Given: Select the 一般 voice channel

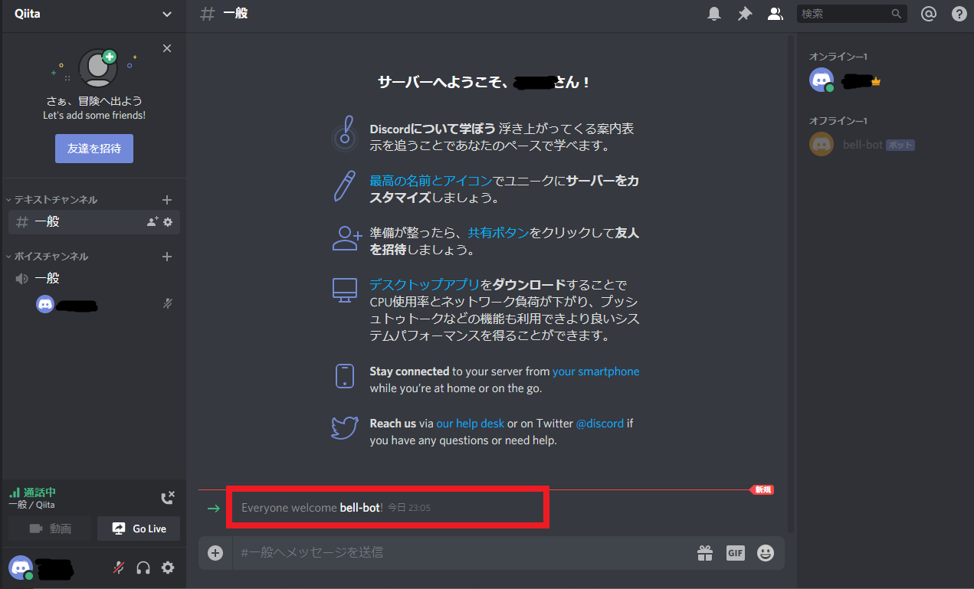Looking at the screenshot, I should pyautogui.click(x=93, y=278).
